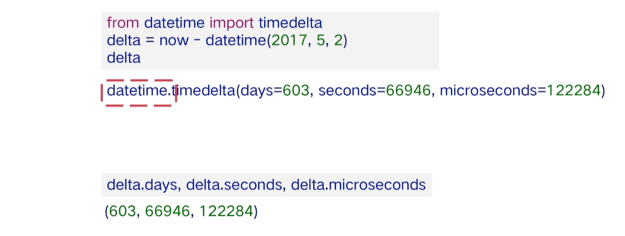Click 'delta.days' in the second code cell
This screenshot has height=236, width=625.
142,185
